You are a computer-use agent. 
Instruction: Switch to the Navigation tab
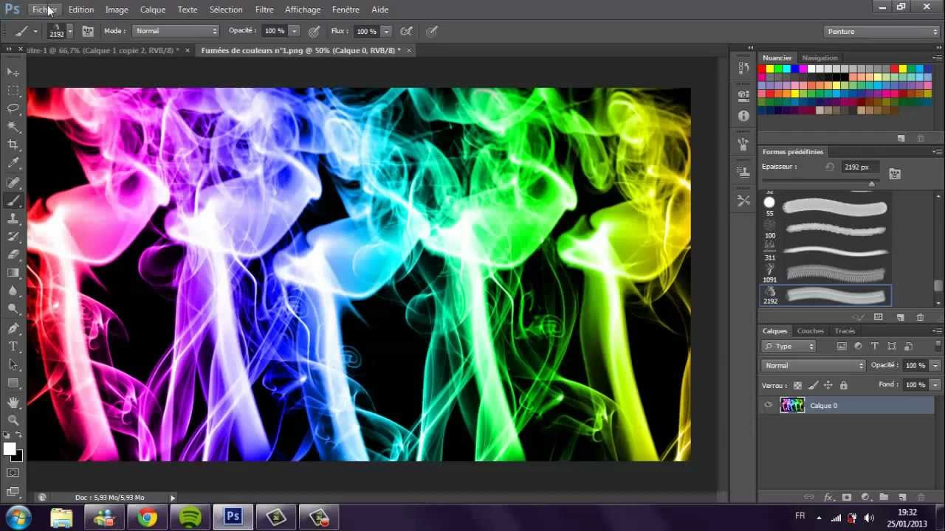click(819, 58)
